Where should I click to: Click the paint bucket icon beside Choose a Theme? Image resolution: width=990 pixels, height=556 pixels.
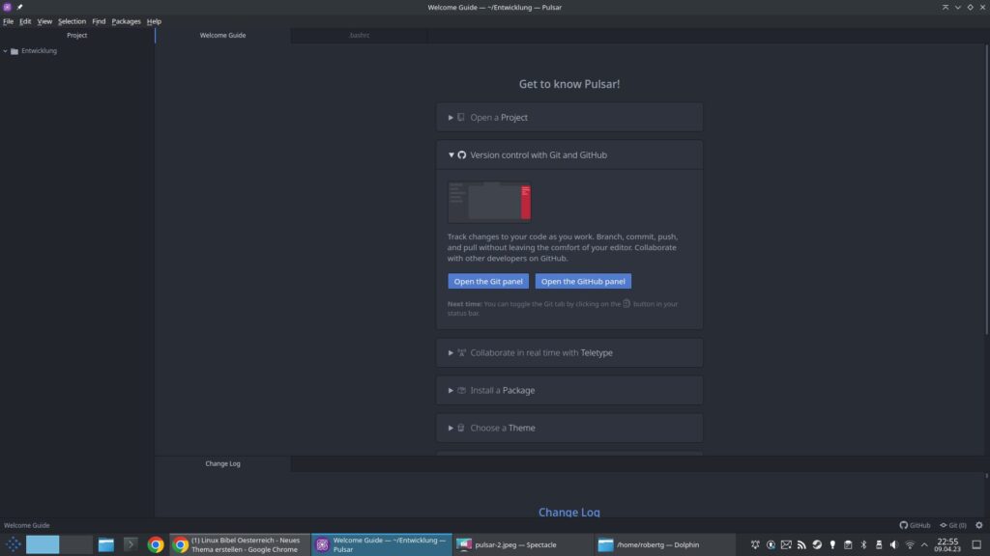point(461,428)
